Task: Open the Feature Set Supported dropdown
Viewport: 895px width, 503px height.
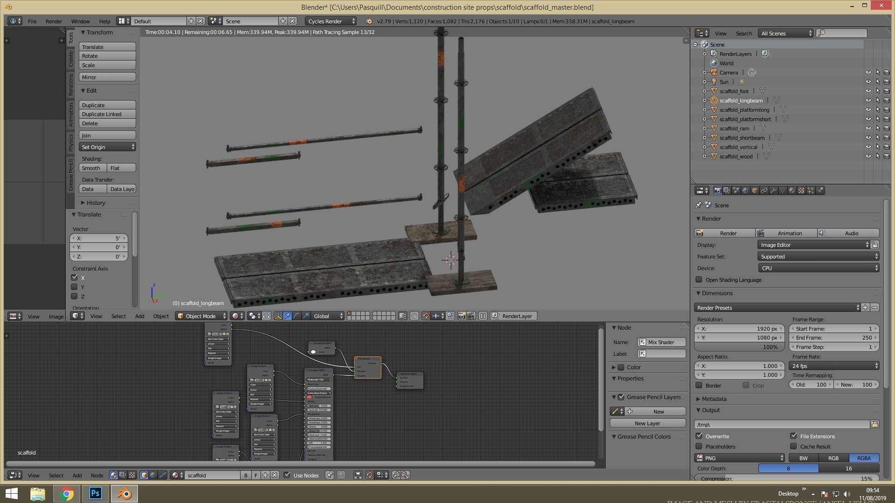Action: [818, 257]
